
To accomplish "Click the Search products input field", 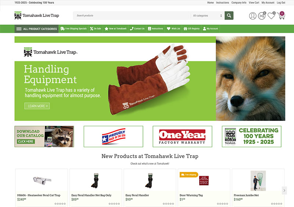I will (x=132, y=15).
